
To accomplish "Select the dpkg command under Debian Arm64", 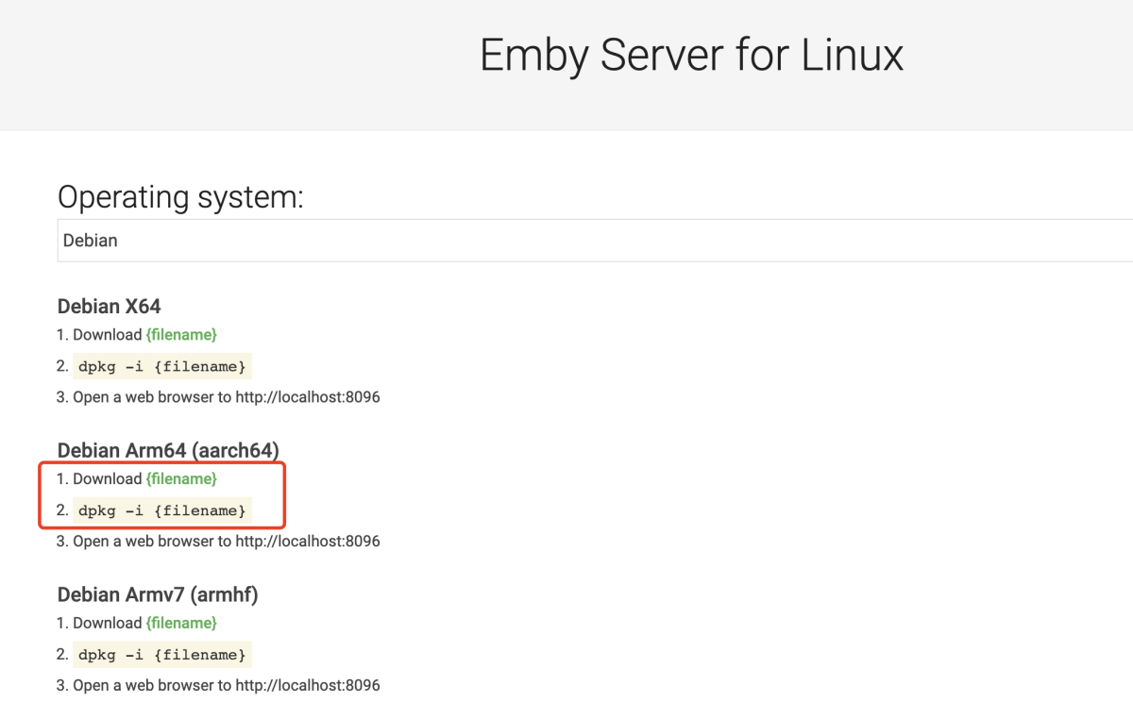I will click(x=162, y=511).
